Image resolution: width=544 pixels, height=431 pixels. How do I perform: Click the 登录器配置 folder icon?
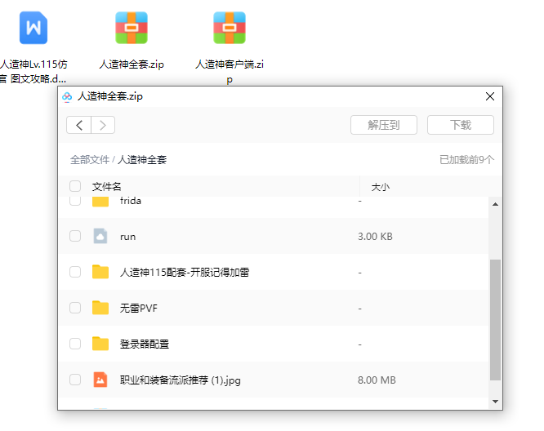point(100,344)
